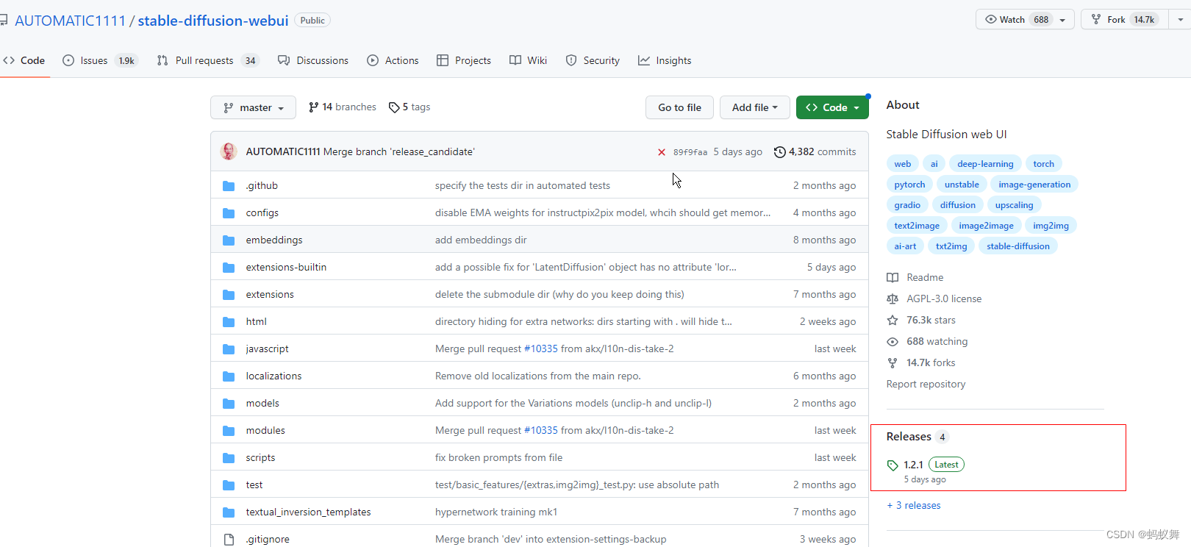Open the Fork options dropdown arrow
This screenshot has height=547, width=1191.
click(x=1179, y=20)
